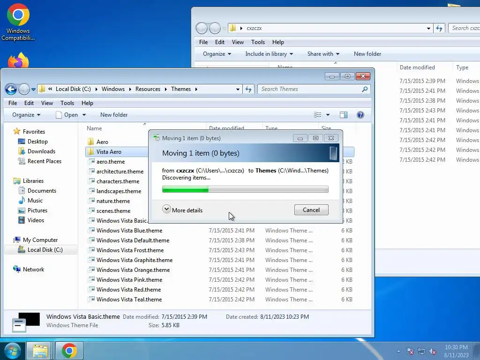
Task: Open Organize dropdown in cxzczx window
Action: tap(217, 54)
